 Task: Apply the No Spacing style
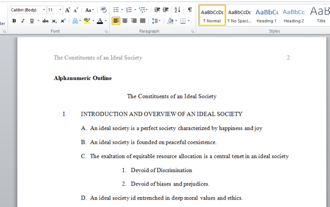pyautogui.click(x=239, y=15)
